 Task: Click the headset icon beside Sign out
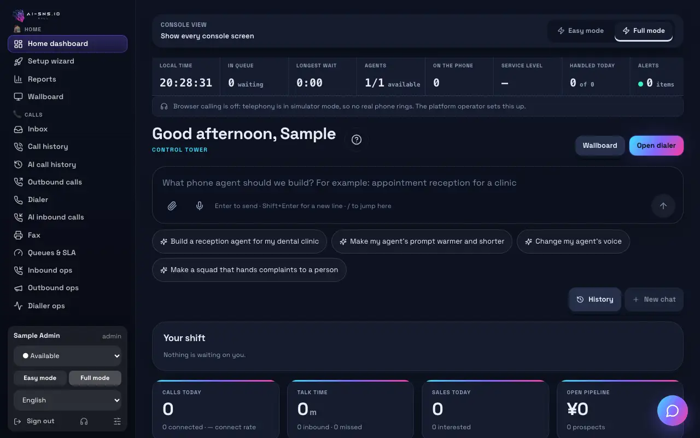tap(84, 421)
